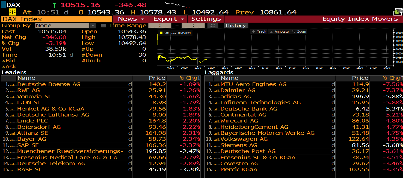Open the Muenchener Rueckversicherungs- link
The image size is (403, 178).
tap(70, 151)
